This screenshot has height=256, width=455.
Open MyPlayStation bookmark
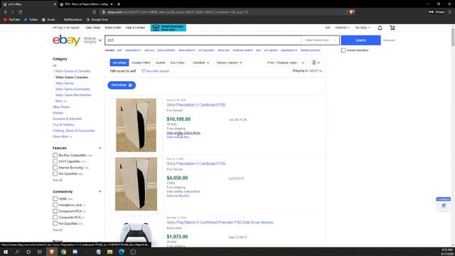[73, 19]
